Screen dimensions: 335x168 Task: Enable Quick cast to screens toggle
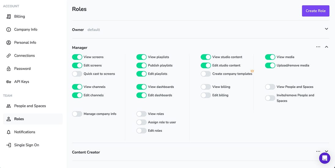click(x=77, y=74)
